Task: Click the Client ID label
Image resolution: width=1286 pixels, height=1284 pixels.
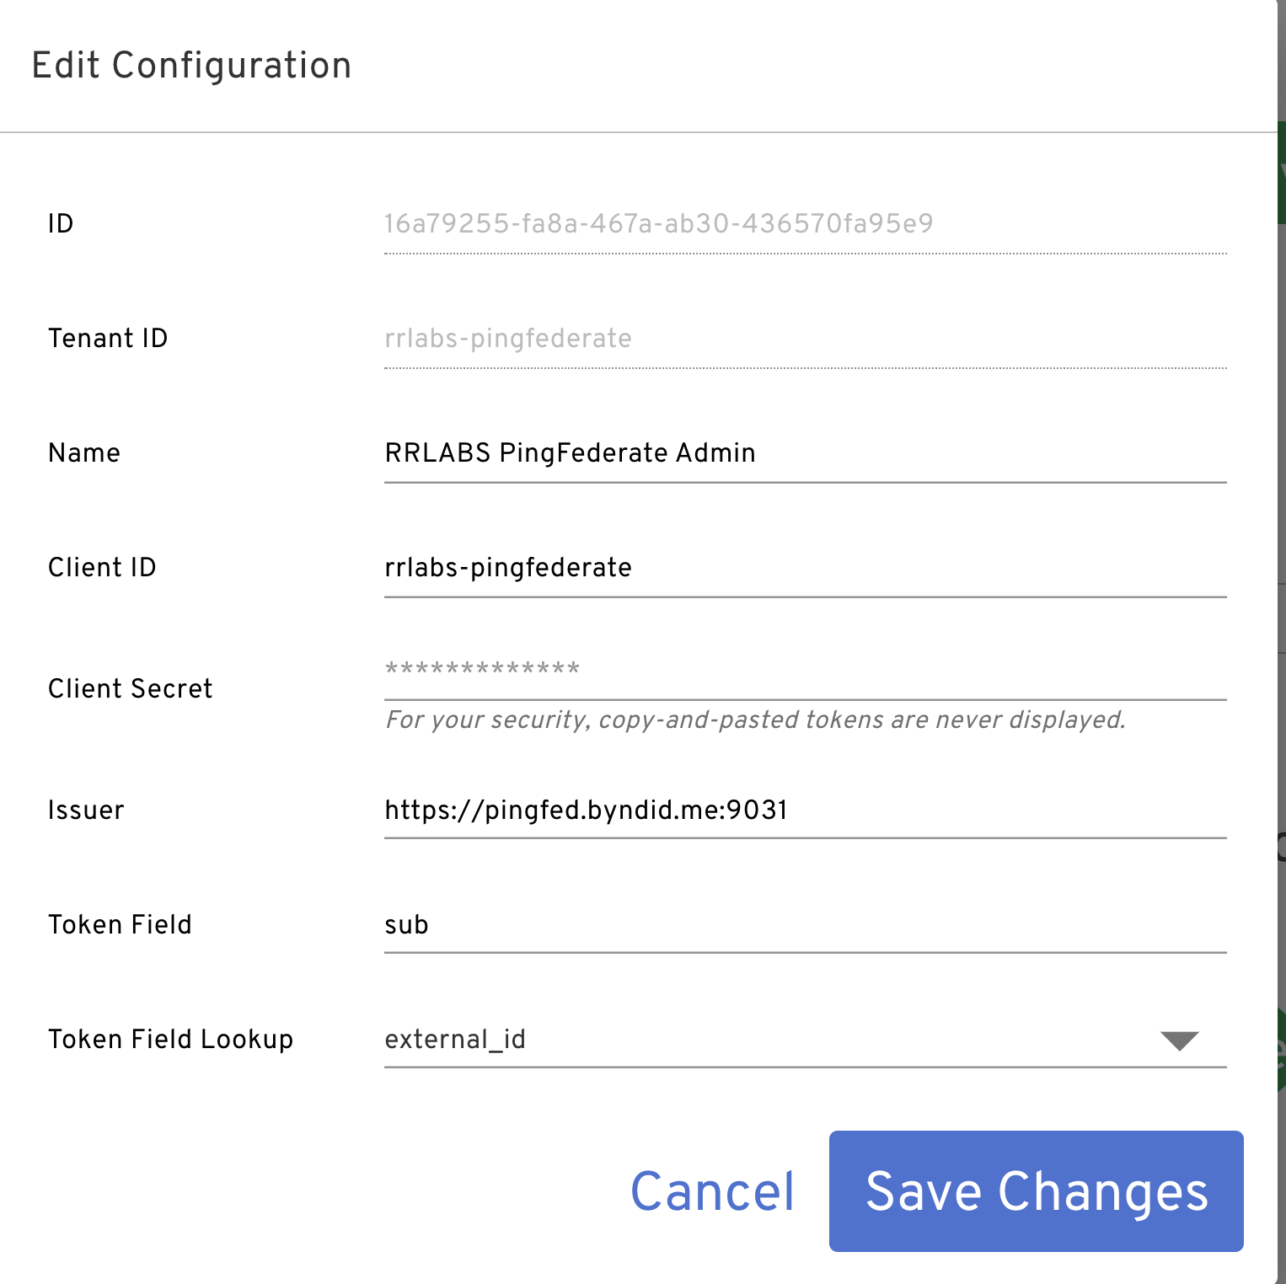Action: (102, 568)
